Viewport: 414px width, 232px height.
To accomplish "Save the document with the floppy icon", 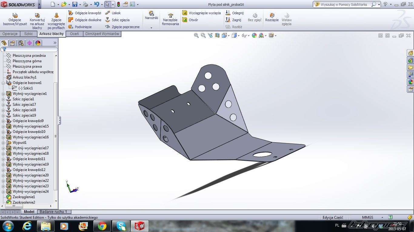I will click(75, 4).
